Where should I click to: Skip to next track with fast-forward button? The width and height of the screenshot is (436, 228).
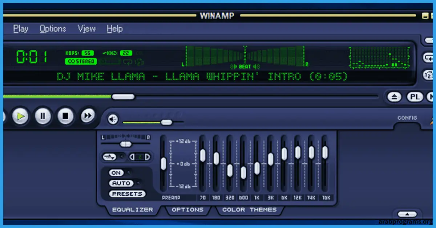pyautogui.click(x=87, y=116)
